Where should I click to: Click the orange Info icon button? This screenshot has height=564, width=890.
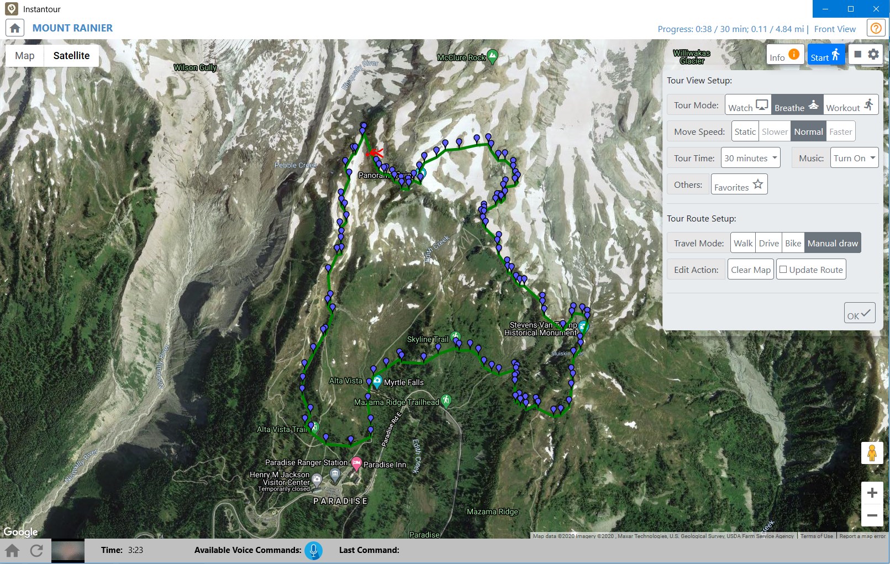pos(785,55)
